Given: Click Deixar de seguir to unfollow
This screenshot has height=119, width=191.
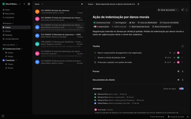Looking at the screenshot, I should [x=170, y=89].
